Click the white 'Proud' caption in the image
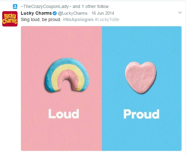Viewport: 186px width, 155px height. [x=141, y=114]
